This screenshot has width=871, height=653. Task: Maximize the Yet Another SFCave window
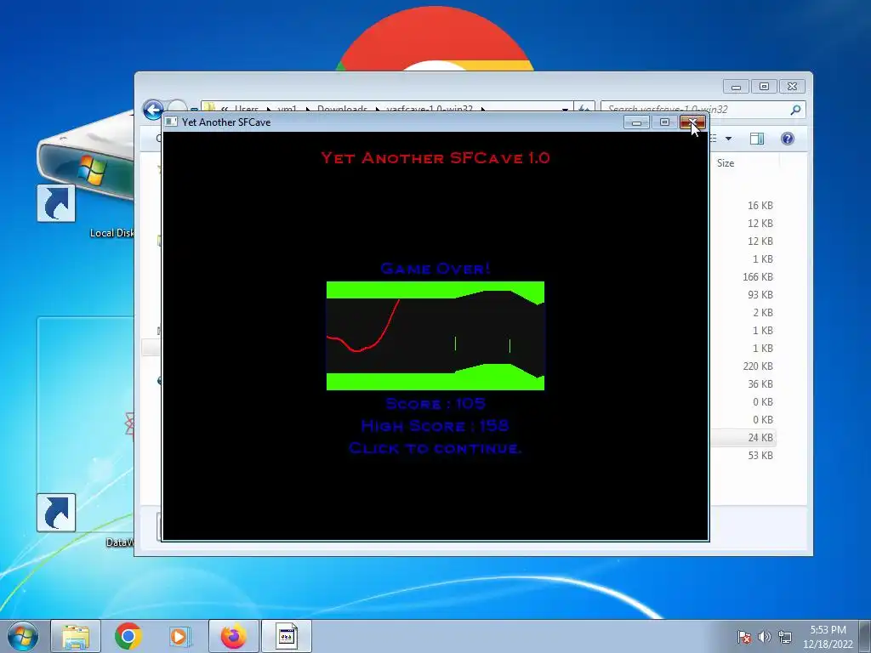coord(664,122)
